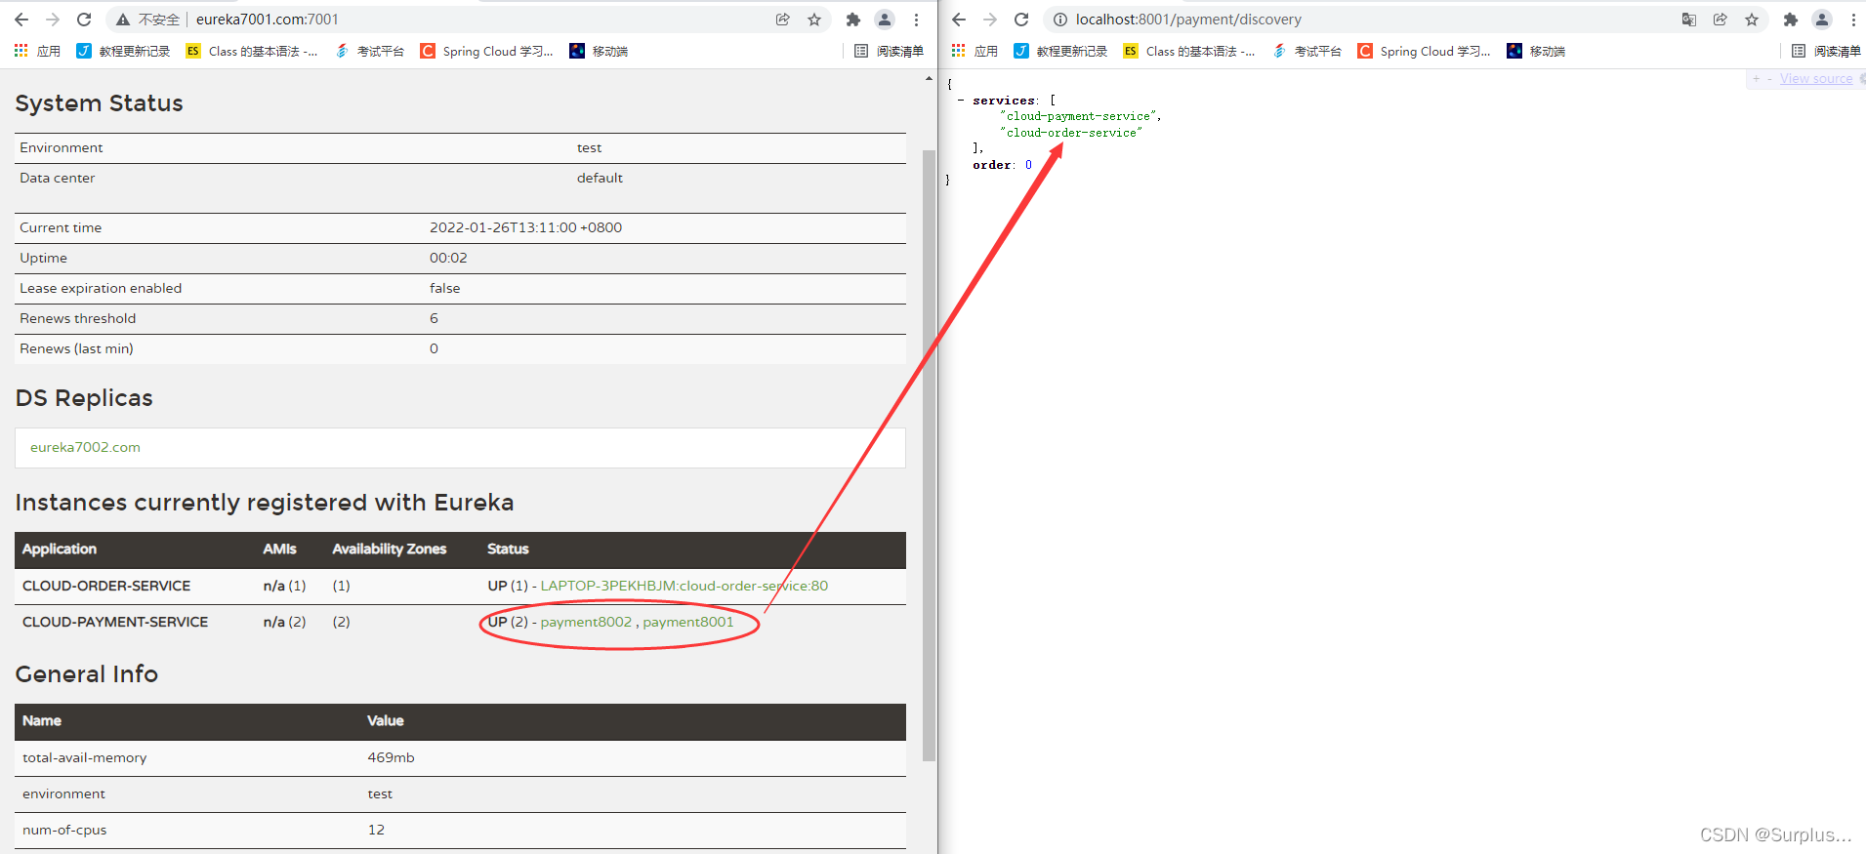Select CLOUD-ORDER-SERVICE application name
1866x854 pixels.
pos(106,586)
